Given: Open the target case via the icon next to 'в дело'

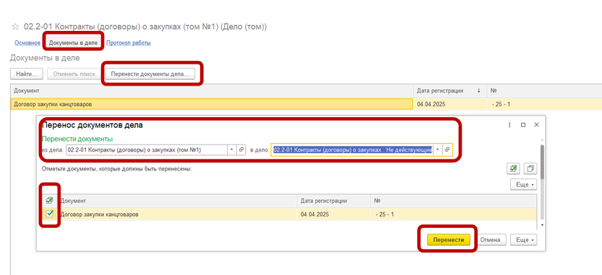Looking at the screenshot, I should [x=447, y=149].
